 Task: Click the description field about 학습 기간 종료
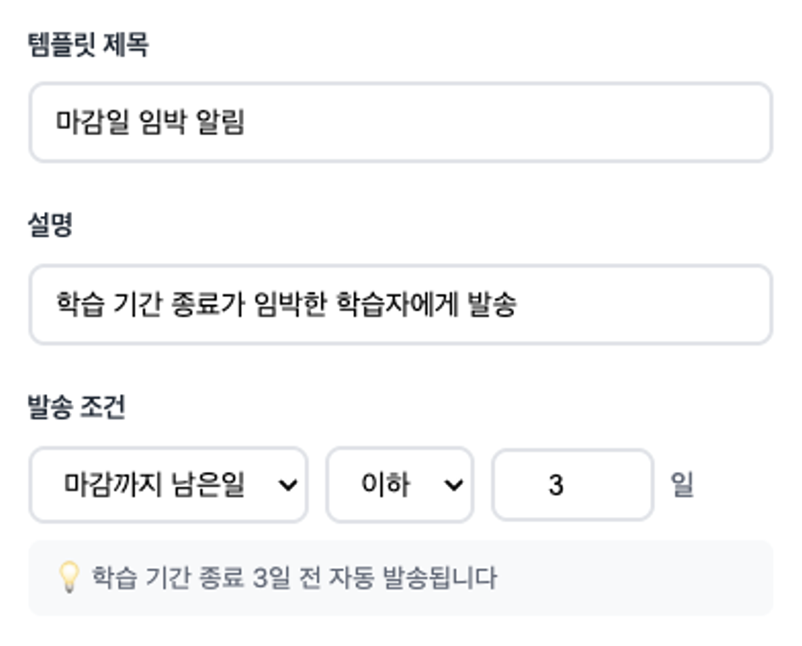[401, 304]
